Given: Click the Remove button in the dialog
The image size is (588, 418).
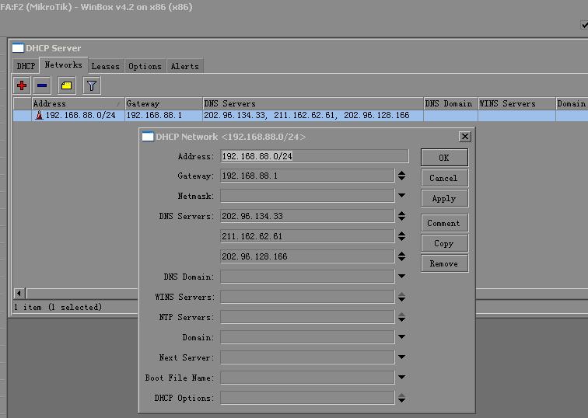Looking at the screenshot, I should (x=444, y=263).
